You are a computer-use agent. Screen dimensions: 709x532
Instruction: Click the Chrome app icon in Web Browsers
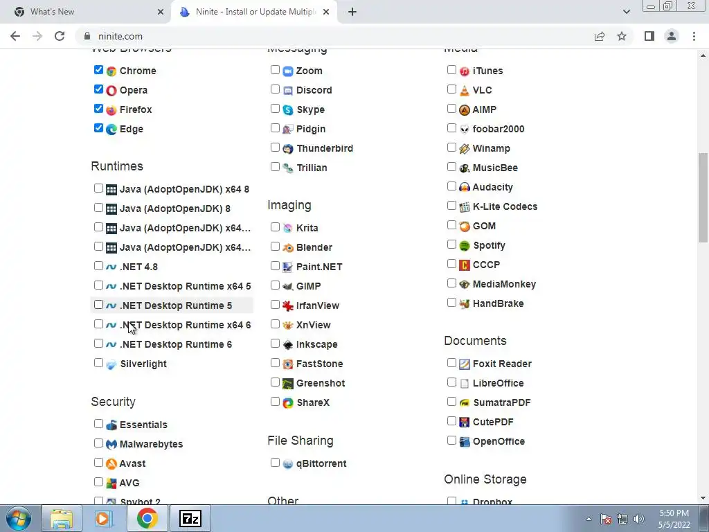(111, 71)
